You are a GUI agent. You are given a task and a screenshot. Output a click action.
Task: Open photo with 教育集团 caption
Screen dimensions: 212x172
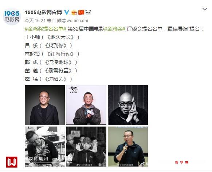45,147
